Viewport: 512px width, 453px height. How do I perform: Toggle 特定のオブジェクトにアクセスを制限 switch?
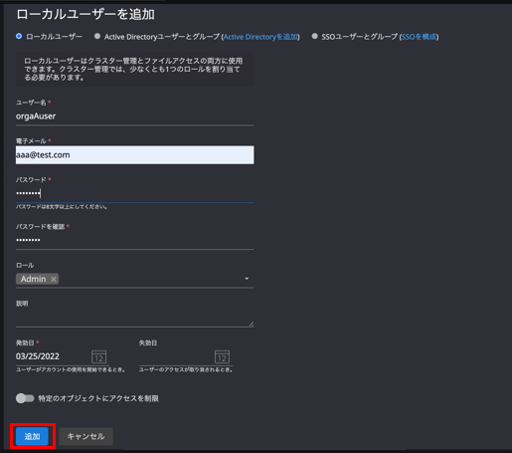pos(25,398)
